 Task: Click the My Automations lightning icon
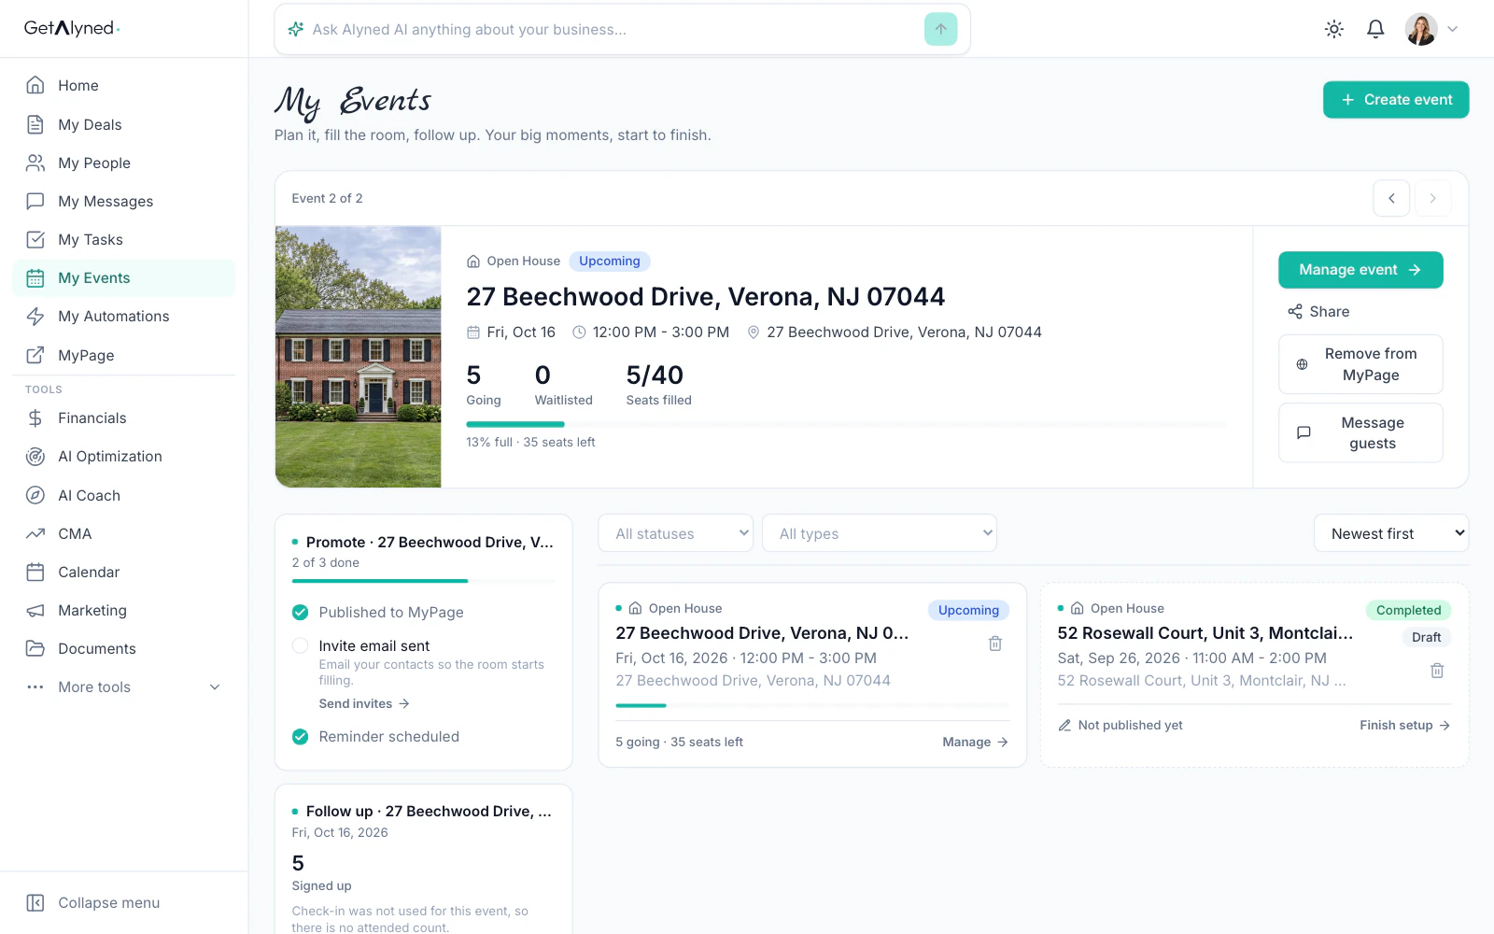[35, 317]
